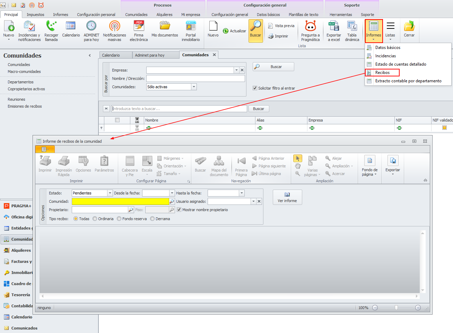453x333 pixels.
Task: Click Imprimir in the Lista ribbon group
Action: (x=278, y=36)
